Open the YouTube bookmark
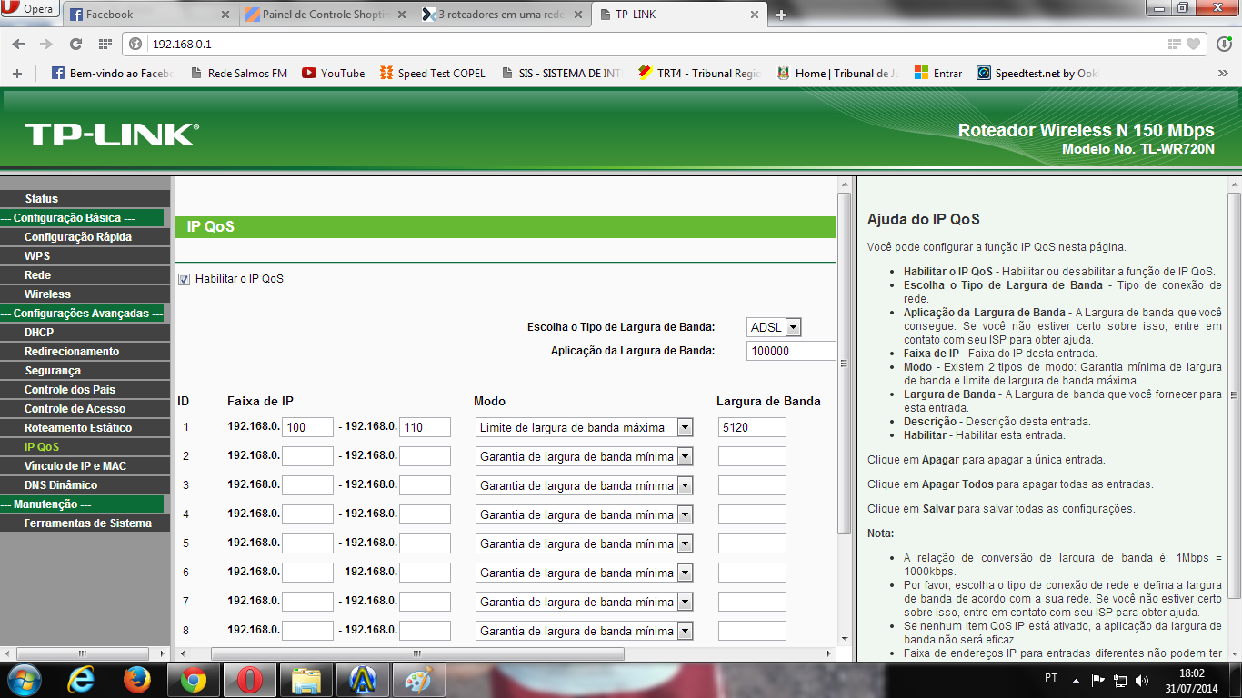1242x698 pixels. pyautogui.click(x=333, y=74)
